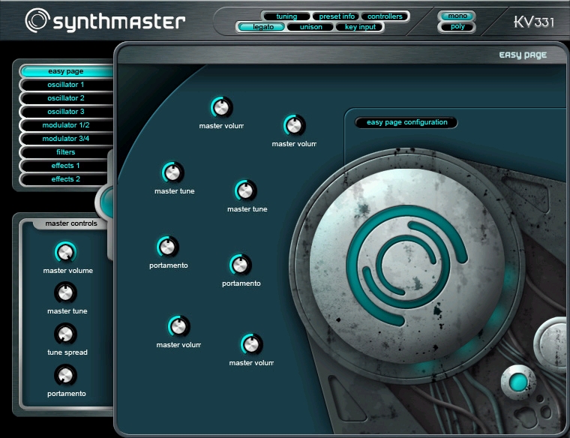Select poly voice mode
The image size is (570, 438).
point(457,26)
